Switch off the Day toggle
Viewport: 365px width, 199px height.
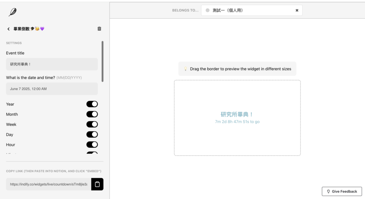coord(92,135)
